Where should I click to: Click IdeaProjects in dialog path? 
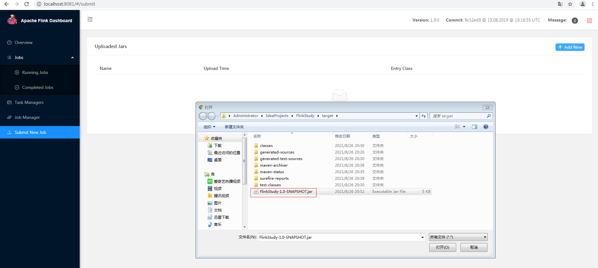pos(277,116)
